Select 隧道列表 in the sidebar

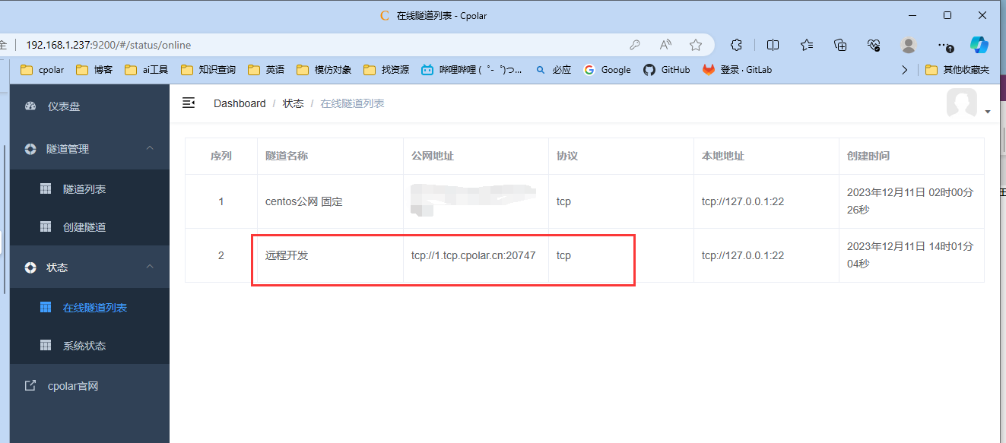tap(84, 189)
